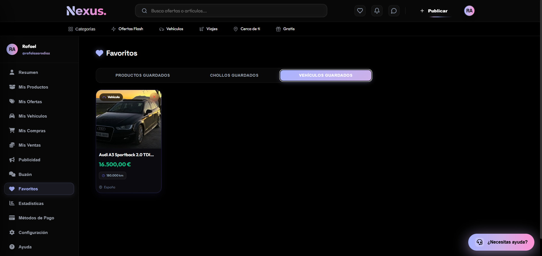Click the Ofertas Flash lightning icon
The height and width of the screenshot is (256, 542).
(114, 29)
